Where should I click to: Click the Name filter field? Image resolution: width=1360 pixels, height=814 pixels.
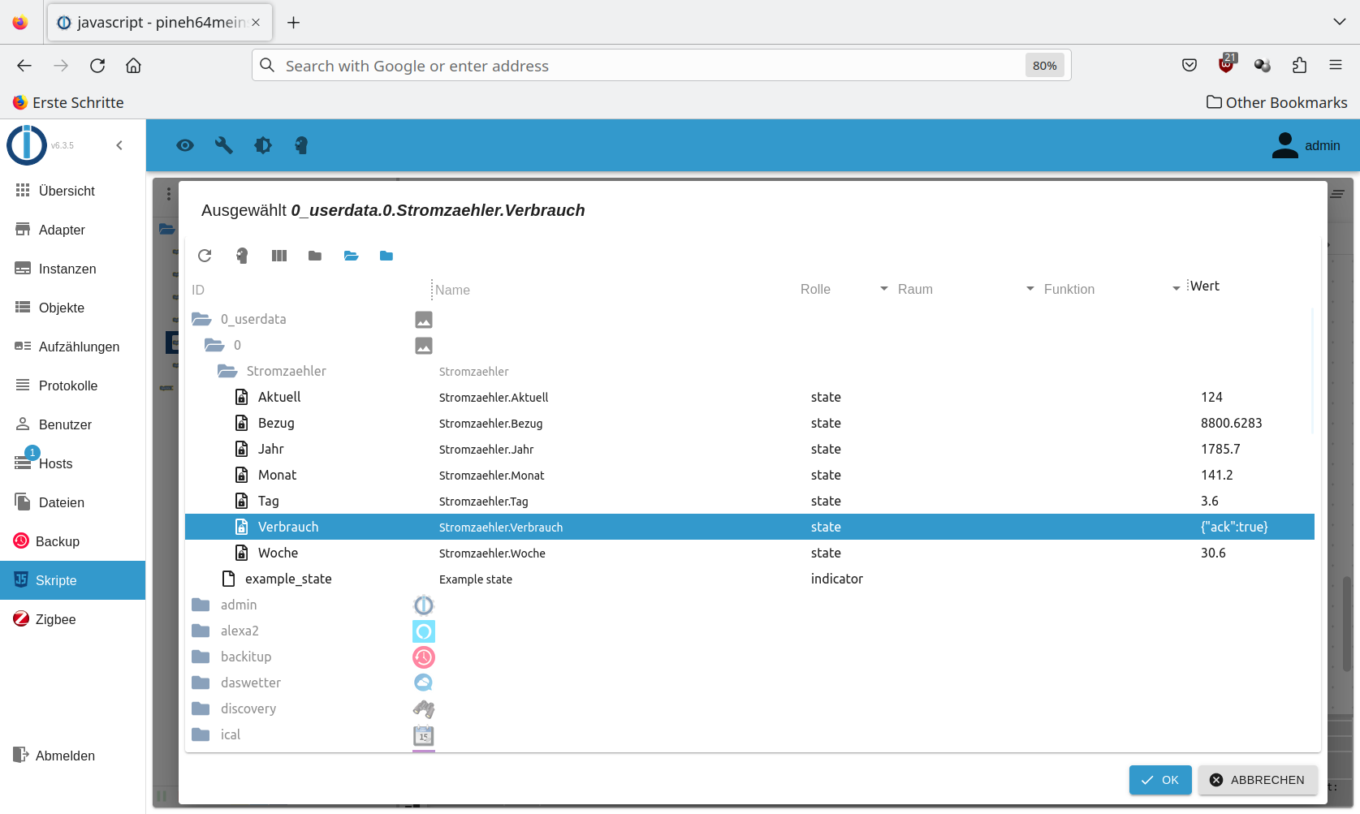[613, 290]
